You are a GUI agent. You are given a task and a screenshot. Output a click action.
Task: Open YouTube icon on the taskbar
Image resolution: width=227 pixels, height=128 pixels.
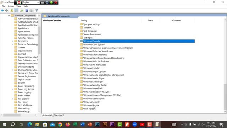coord(142,124)
